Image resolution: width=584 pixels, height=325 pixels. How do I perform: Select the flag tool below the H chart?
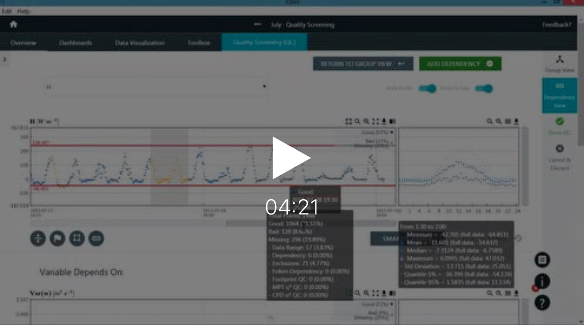[x=57, y=238]
